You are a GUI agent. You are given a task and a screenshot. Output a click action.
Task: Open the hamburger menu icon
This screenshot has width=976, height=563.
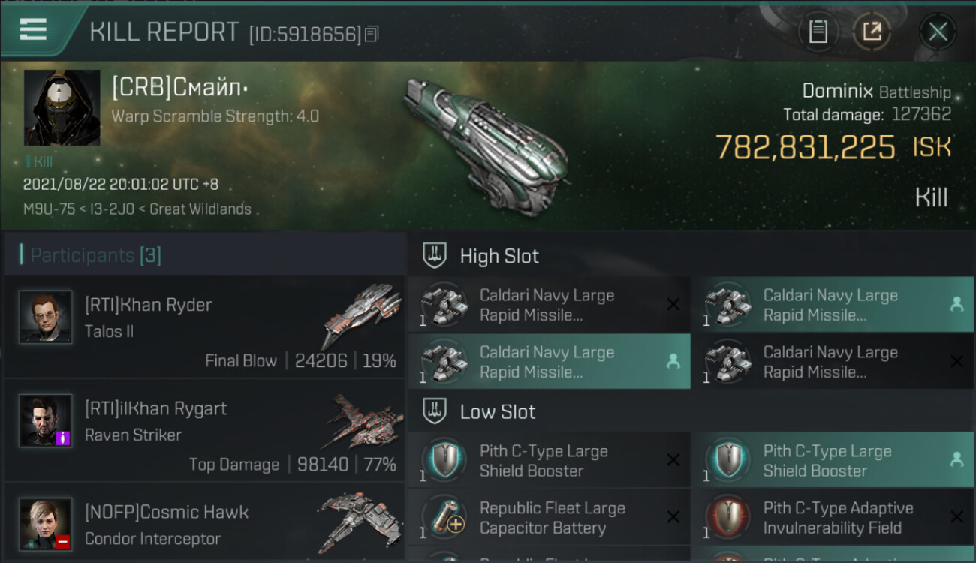pyautogui.click(x=33, y=30)
